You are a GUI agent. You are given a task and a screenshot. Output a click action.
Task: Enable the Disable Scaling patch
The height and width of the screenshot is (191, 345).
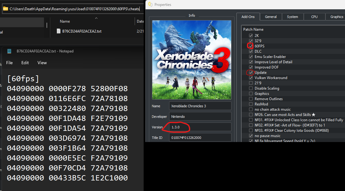(x=251, y=88)
